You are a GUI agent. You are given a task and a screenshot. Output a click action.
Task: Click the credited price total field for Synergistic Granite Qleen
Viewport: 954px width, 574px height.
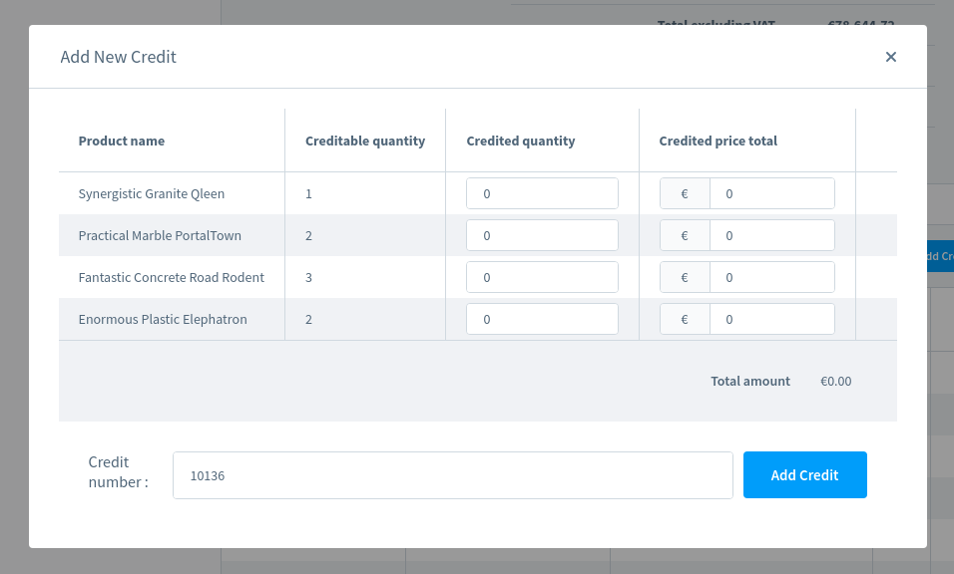click(x=771, y=193)
